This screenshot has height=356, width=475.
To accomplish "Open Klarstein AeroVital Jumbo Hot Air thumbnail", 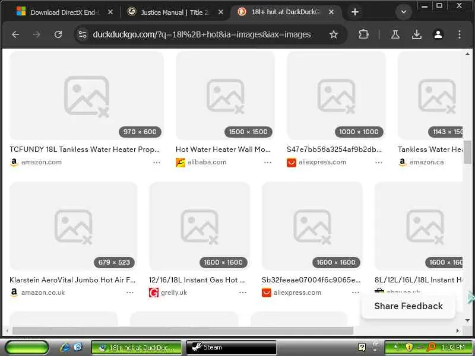I will tap(73, 226).
